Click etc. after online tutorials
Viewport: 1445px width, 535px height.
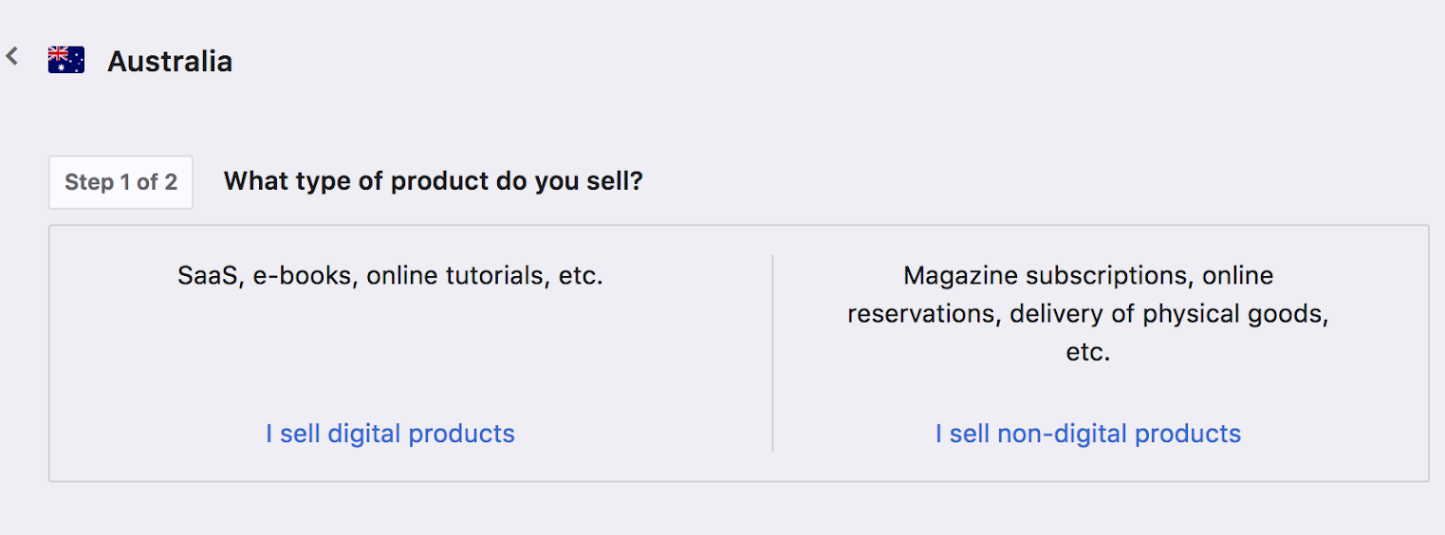(580, 276)
